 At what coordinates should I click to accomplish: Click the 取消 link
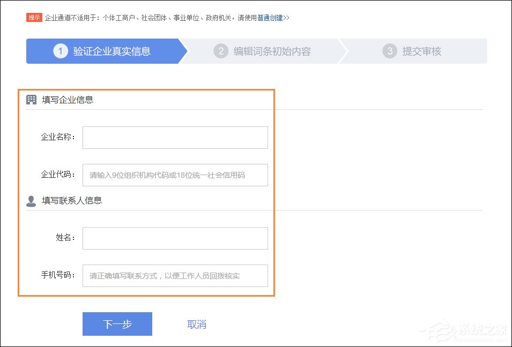click(x=197, y=323)
